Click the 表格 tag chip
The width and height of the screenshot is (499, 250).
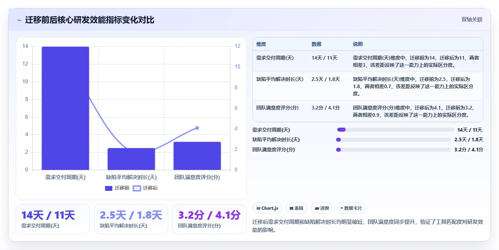296,208
